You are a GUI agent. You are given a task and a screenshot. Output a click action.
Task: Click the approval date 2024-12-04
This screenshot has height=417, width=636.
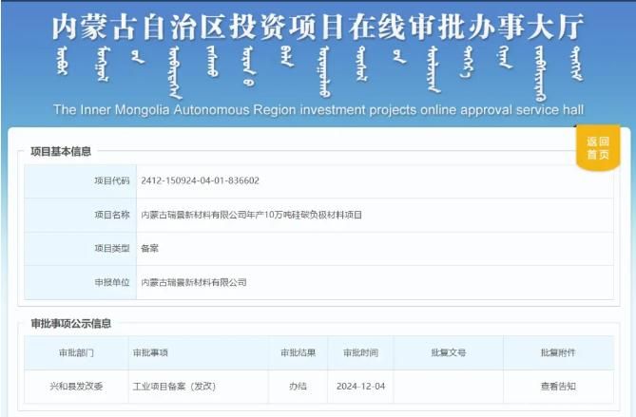coord(360,387)
